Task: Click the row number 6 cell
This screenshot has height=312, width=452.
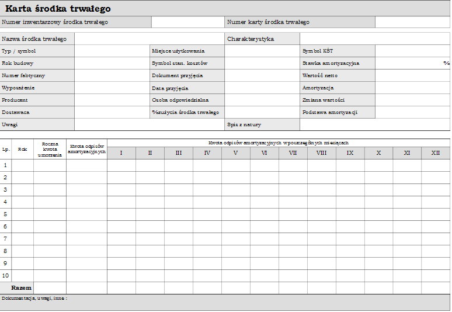Action: point(6,226)
